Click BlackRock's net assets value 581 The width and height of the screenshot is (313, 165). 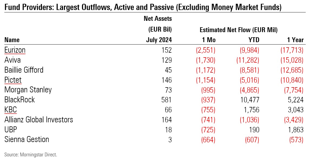(x=166, y=100)
